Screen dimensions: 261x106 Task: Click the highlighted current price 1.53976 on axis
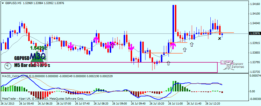coord(255,33)
